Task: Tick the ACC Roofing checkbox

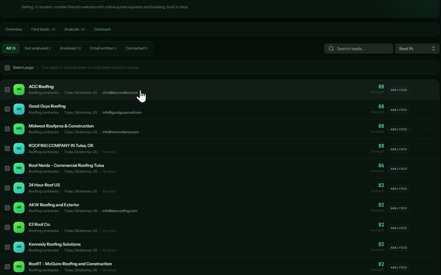Action: pos(7,89)
